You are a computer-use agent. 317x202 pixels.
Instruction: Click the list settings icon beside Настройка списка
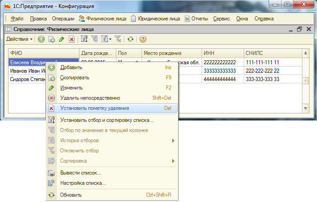pyautogui.click(x=52, y=183)
